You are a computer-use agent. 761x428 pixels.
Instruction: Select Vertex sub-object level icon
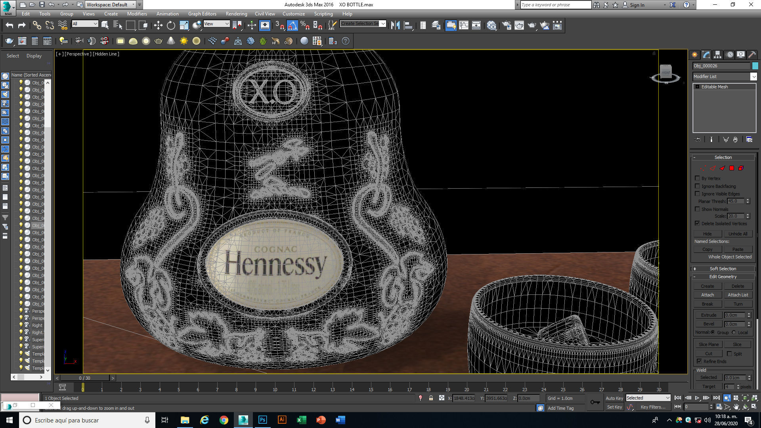point(703,168)
